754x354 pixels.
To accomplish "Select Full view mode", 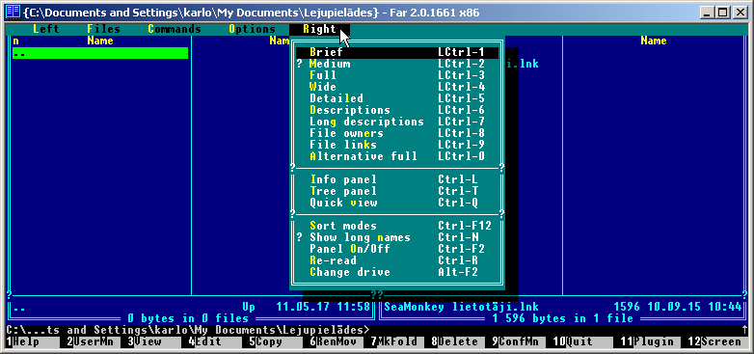I will pyautogui.click(x=397, y=75).
